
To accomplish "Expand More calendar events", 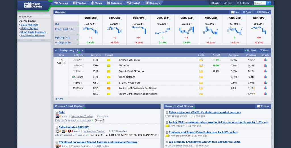I will (x=59, y=99).
